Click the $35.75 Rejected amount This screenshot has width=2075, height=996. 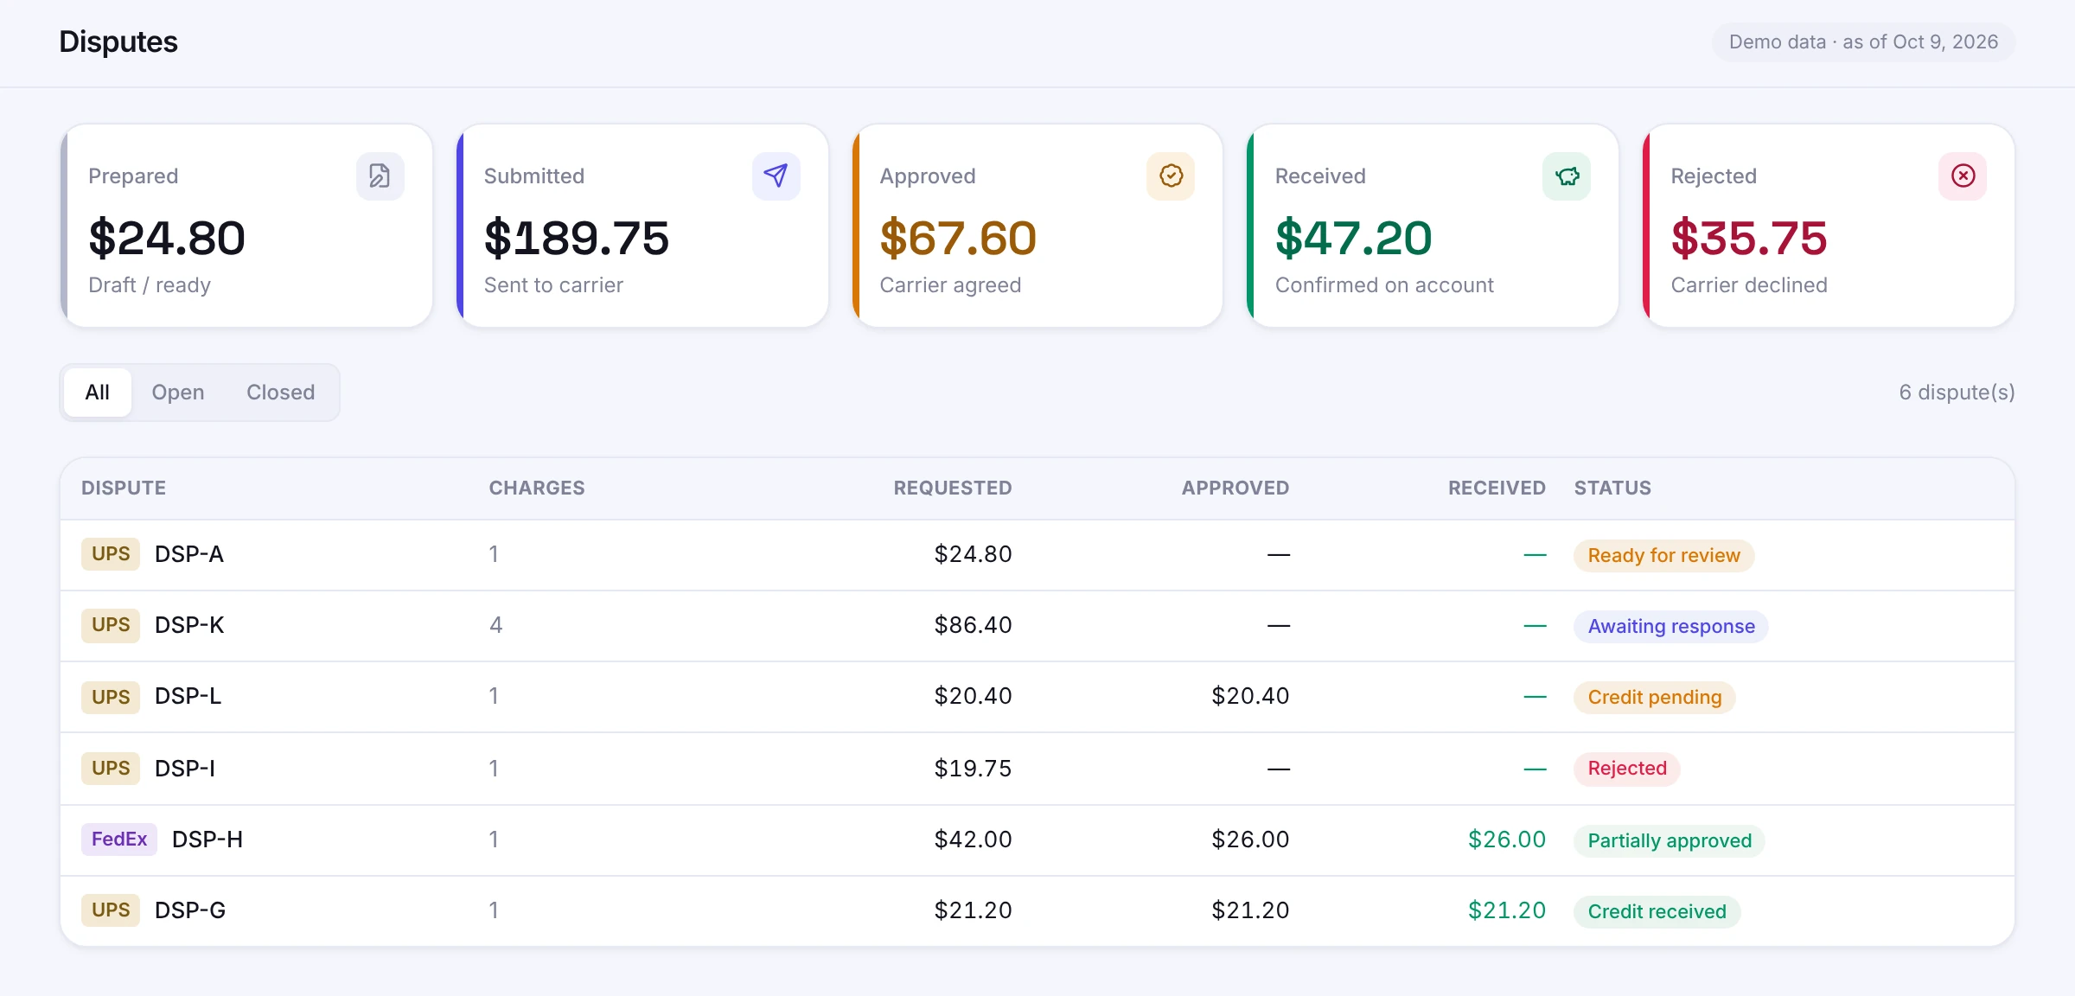click(x=1749, y=239)
